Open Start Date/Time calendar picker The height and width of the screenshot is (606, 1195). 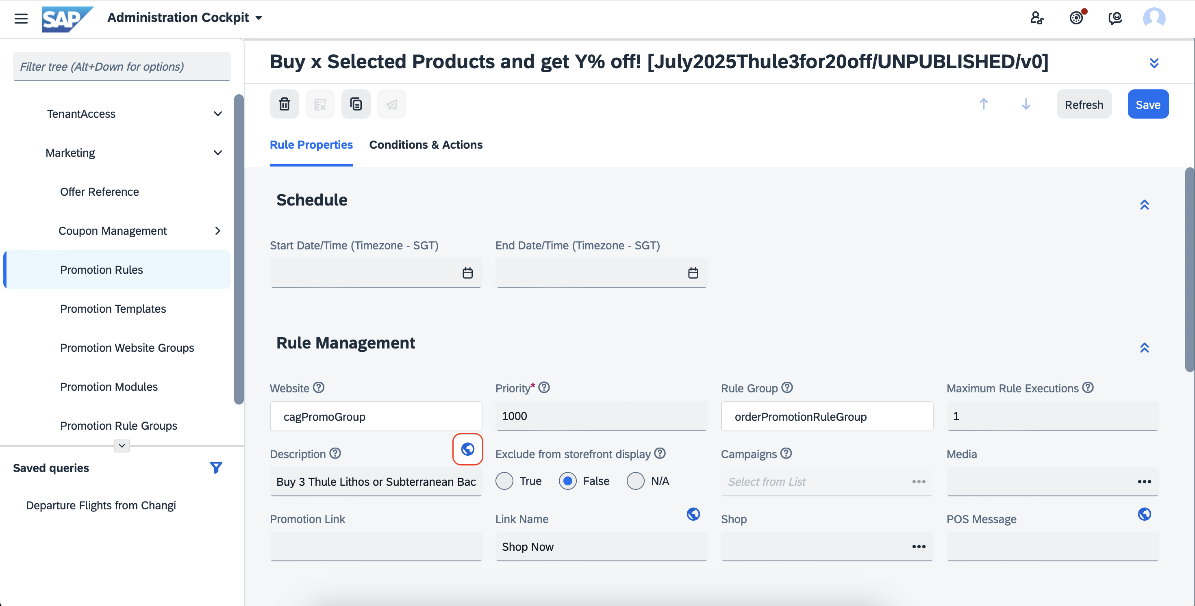pyautogui.click(x=467, y=273)
